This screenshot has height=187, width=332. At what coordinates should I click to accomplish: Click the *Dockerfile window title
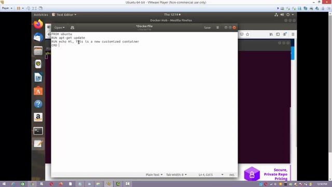[x=144, y=26]
